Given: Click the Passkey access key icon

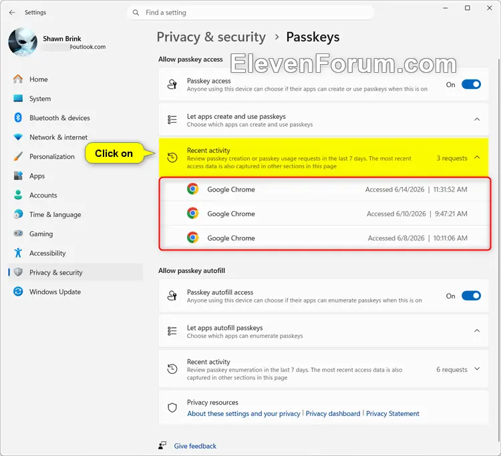Looking at the screenshot, I should pos(172,85).
